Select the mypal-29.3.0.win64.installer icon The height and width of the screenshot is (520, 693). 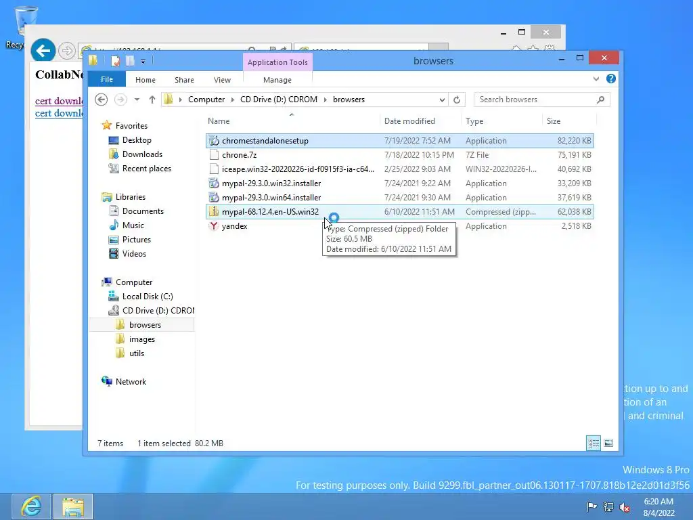click(214, 197)
